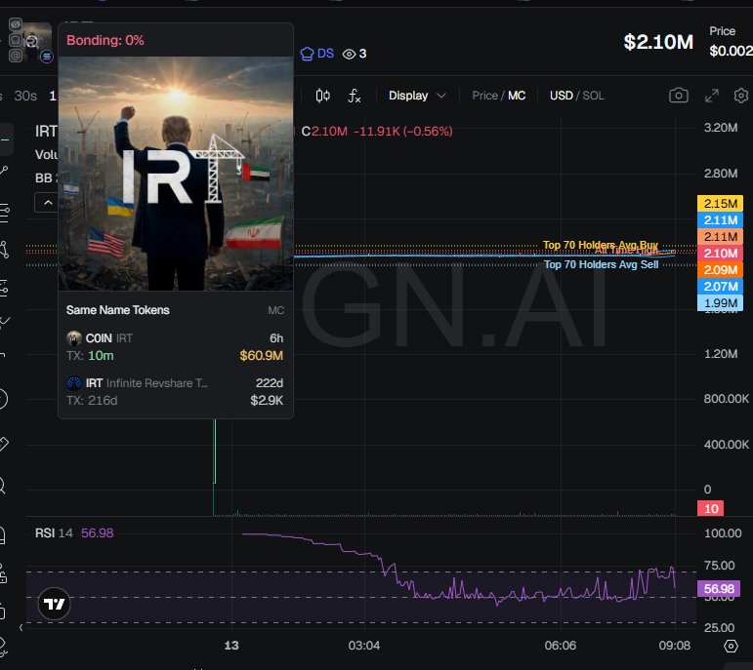Toggle Price view in Price/MC switch
This screenshot has height=670, width=753.
pos(484,96)
